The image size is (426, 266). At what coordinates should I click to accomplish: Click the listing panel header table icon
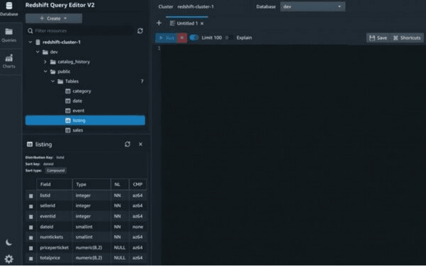(30, 144)
